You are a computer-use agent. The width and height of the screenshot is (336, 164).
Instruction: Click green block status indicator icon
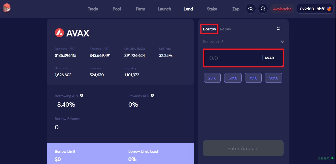[x=332, y=158]
